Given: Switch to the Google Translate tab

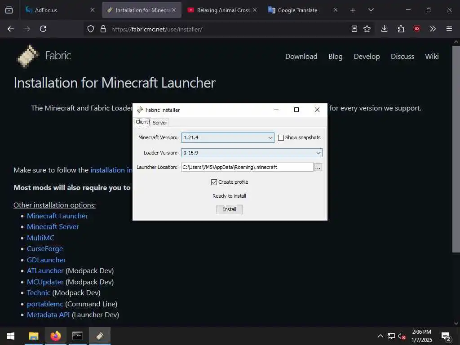Looking at the screenshot, I should (x=303, y=10).
